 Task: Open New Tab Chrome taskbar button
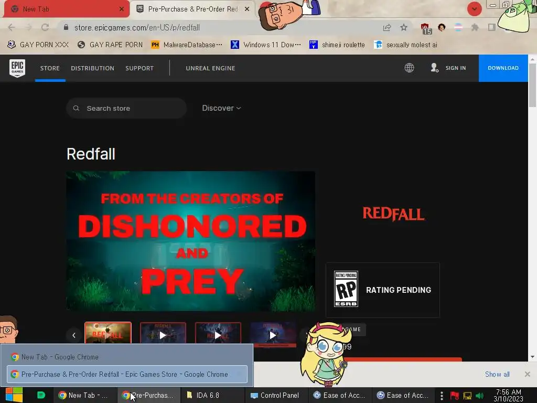(84, 395)
